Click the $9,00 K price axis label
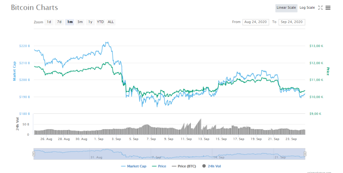 (x=315, y=114)
